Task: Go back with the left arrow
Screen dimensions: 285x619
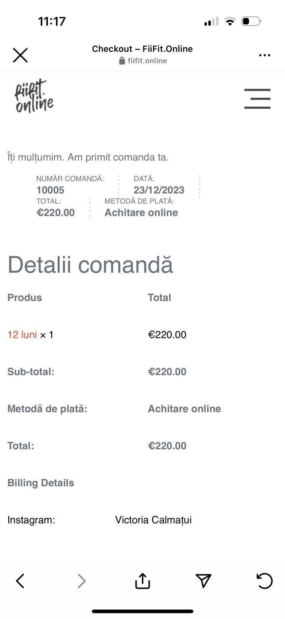Action: point(20,581)
